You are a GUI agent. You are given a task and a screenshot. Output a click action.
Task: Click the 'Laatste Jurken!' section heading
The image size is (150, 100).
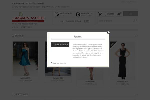18,36
